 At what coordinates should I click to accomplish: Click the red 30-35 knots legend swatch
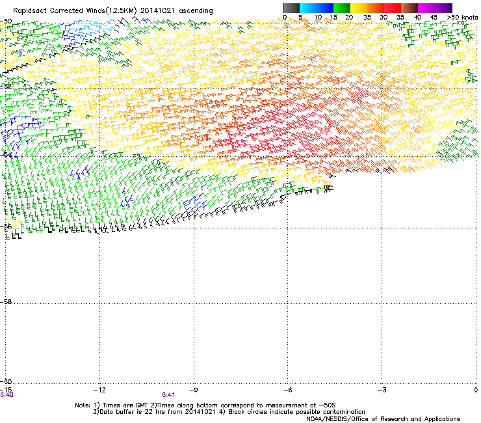tap(393, 8)
